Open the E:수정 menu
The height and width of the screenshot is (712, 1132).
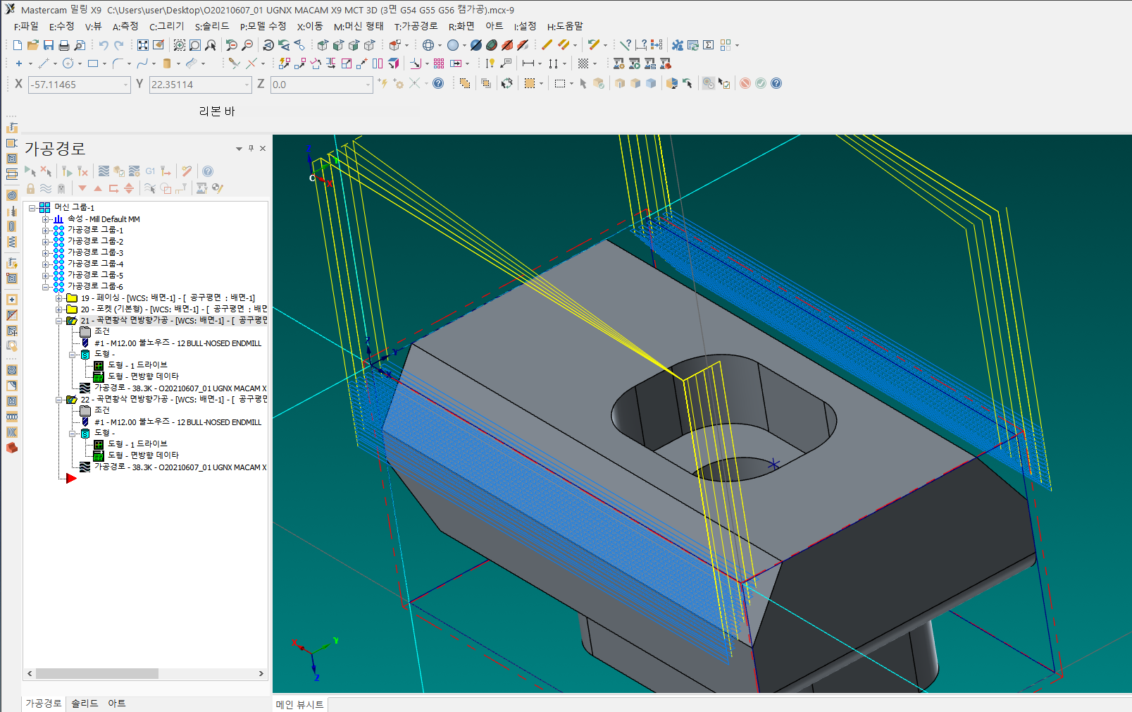tap(61, 27)
